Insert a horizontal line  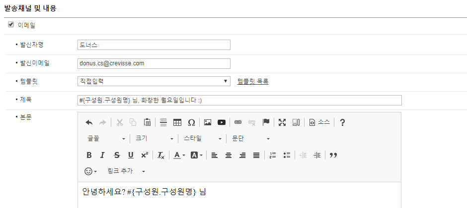coord(163,122)
